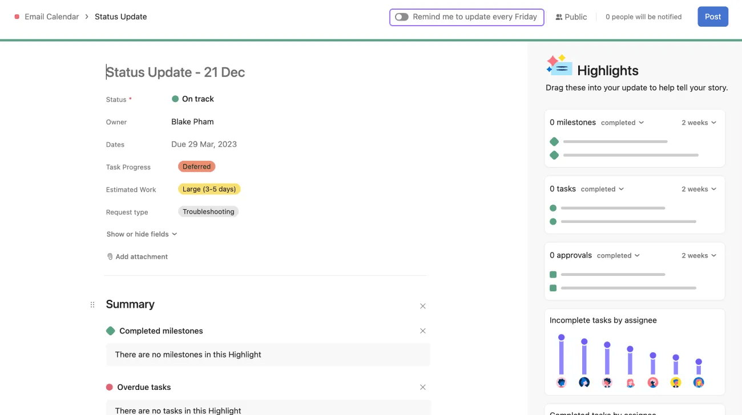Open the 2 weeks dropdown for 0 tasks
This screenshot has height=415, width=742.
coord(698,189)
